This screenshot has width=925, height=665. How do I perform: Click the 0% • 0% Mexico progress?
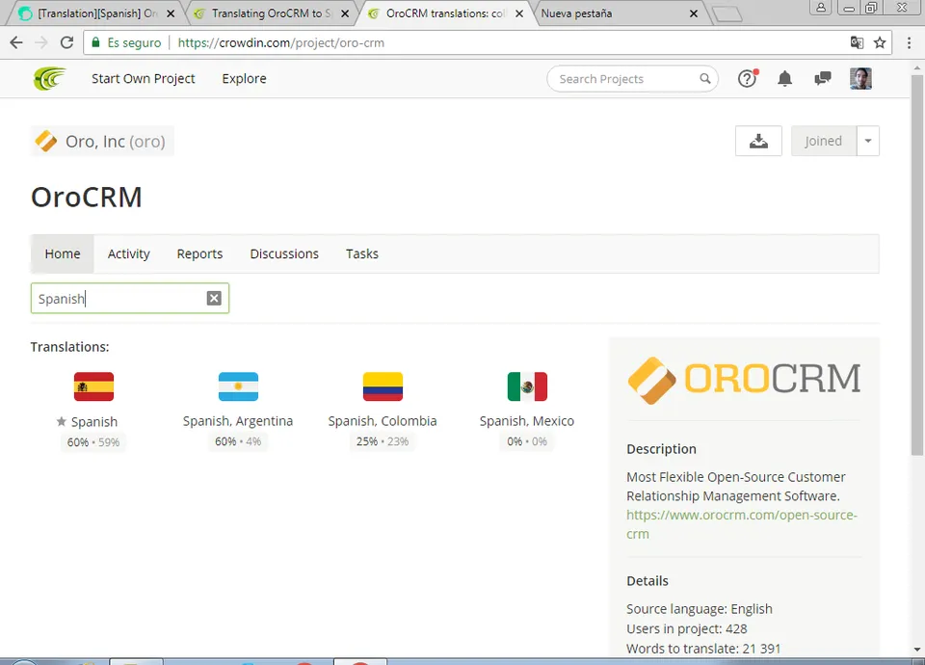(527, 441)
